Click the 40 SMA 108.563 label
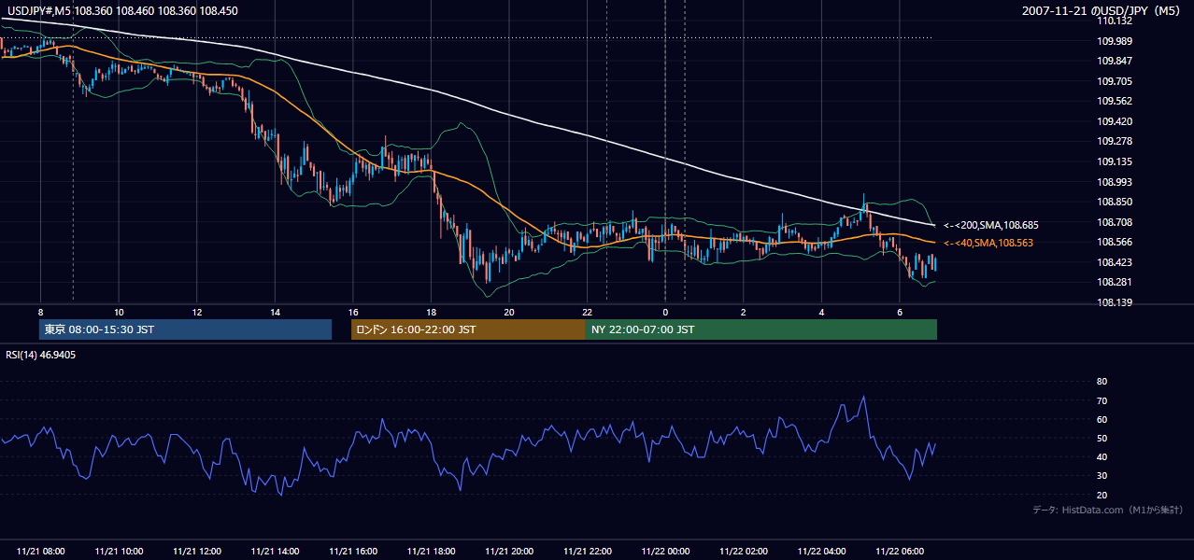This screenshot has width=1194, height=560. tap(988, 243)
